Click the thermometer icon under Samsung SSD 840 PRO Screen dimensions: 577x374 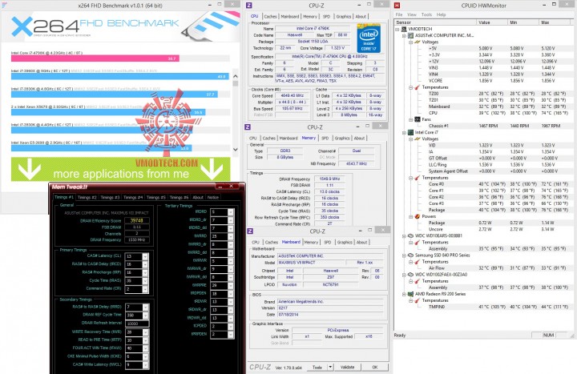pos(418,261)
